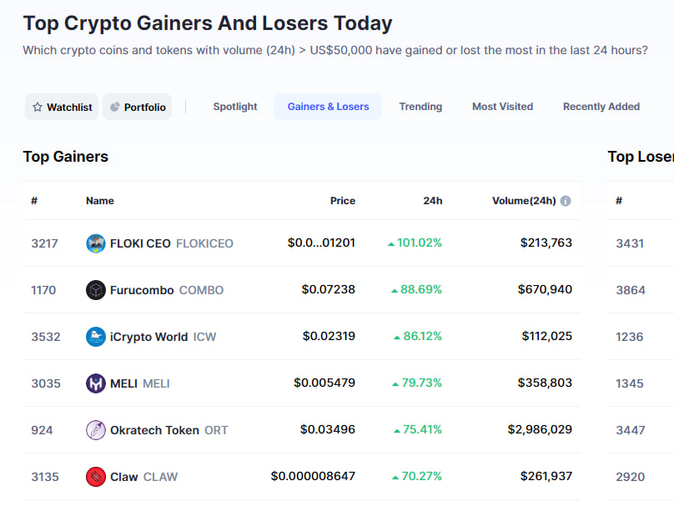
Task: Click the Okratech Token feather logo
Action: 95,430
